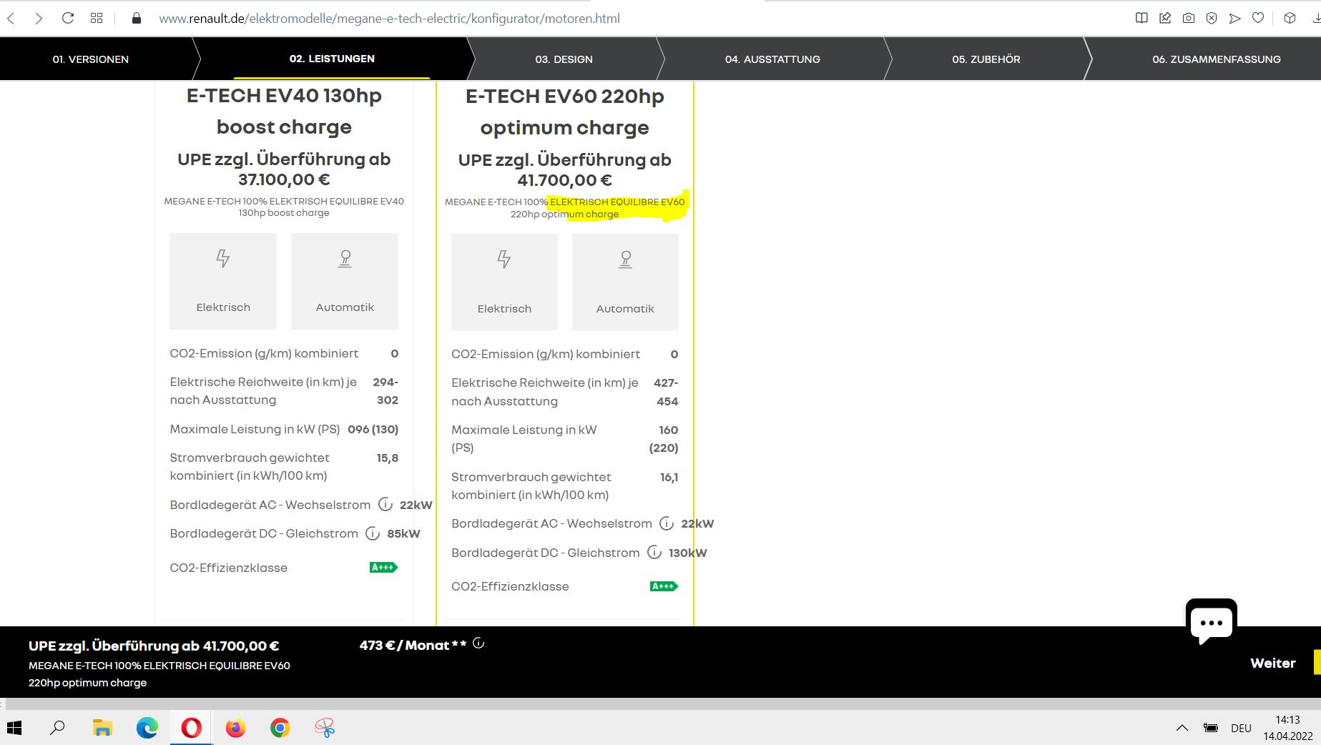Show hidden system tray icons
The image size is (1321, 745).
pos(1182,728)
